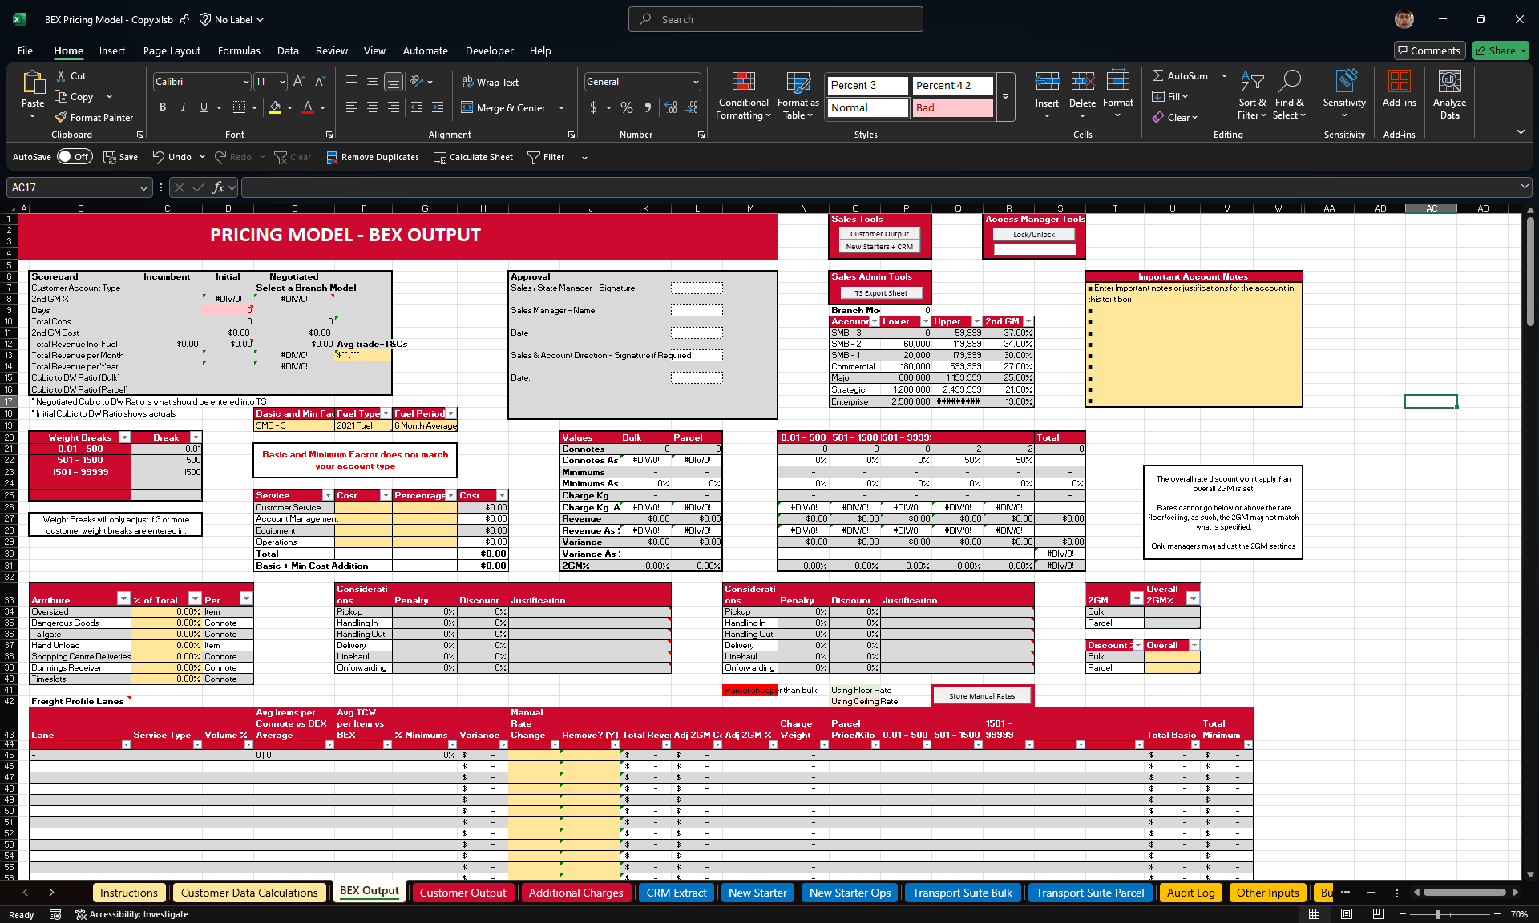1539x923 pixels.
Task: Apply Bold formatting
Action: coord(163,107)
